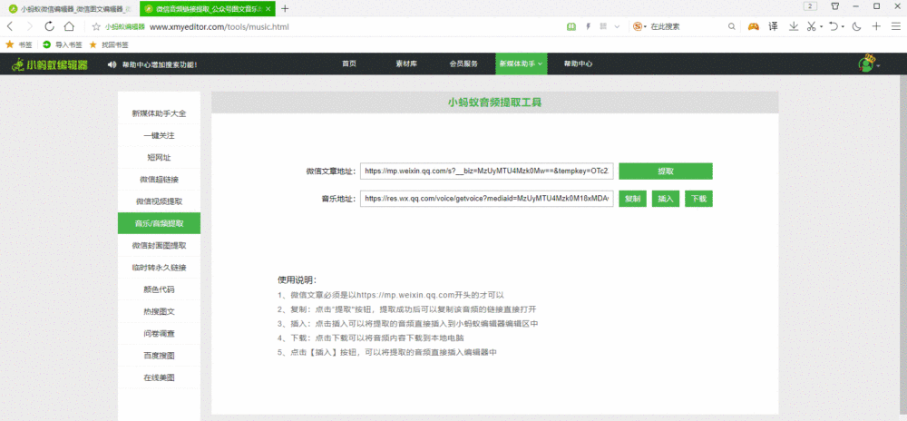This screenshot has height=421, width=907.
Task: Select 颜色代码 in the sidebar
Action: pos(159,289)
